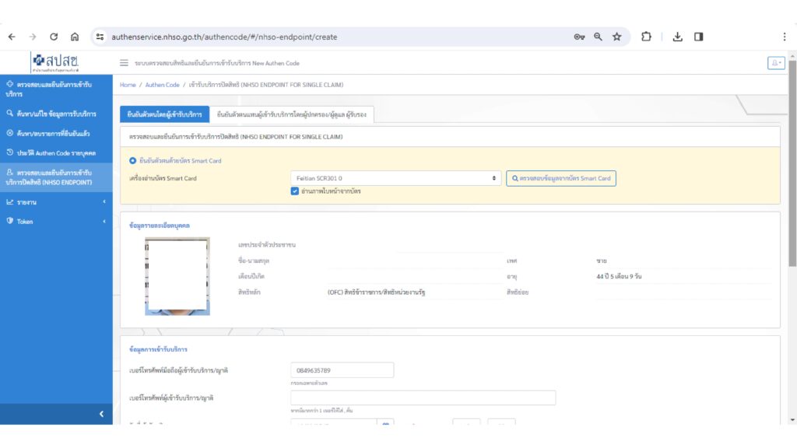
Task: Open browser downloads icon
Action: pos(677,37)
